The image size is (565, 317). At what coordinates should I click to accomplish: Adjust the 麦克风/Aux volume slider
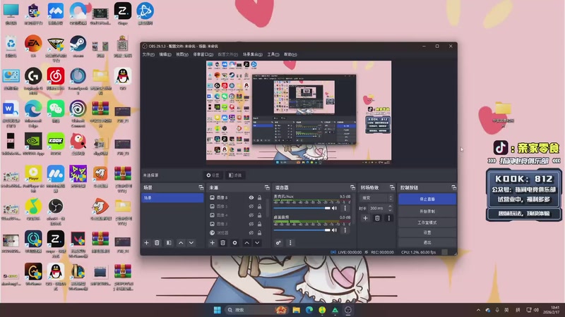pyautogui.click(x=302, y=208)
